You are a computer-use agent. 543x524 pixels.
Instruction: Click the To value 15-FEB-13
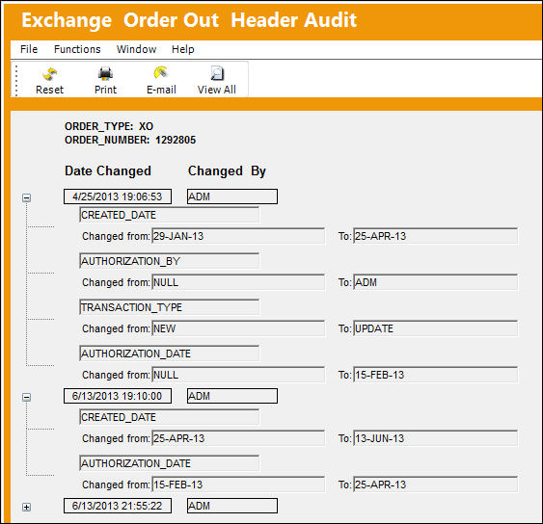tap(436, 375)
